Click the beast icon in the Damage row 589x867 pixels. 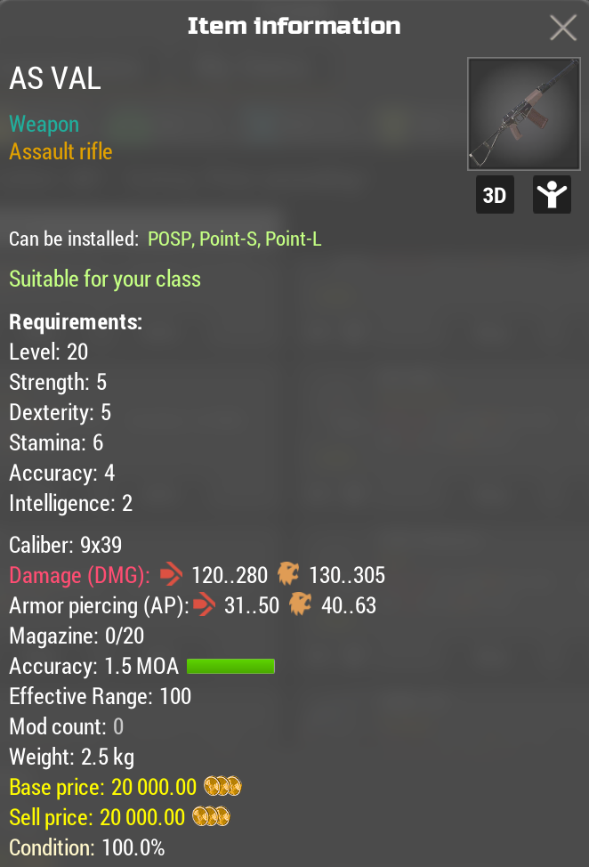point(287,575)
